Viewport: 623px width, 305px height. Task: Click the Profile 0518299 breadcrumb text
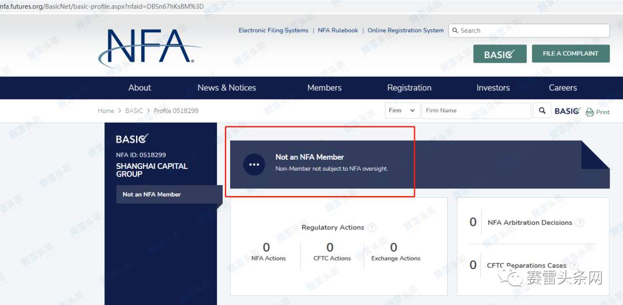(176, 111)
